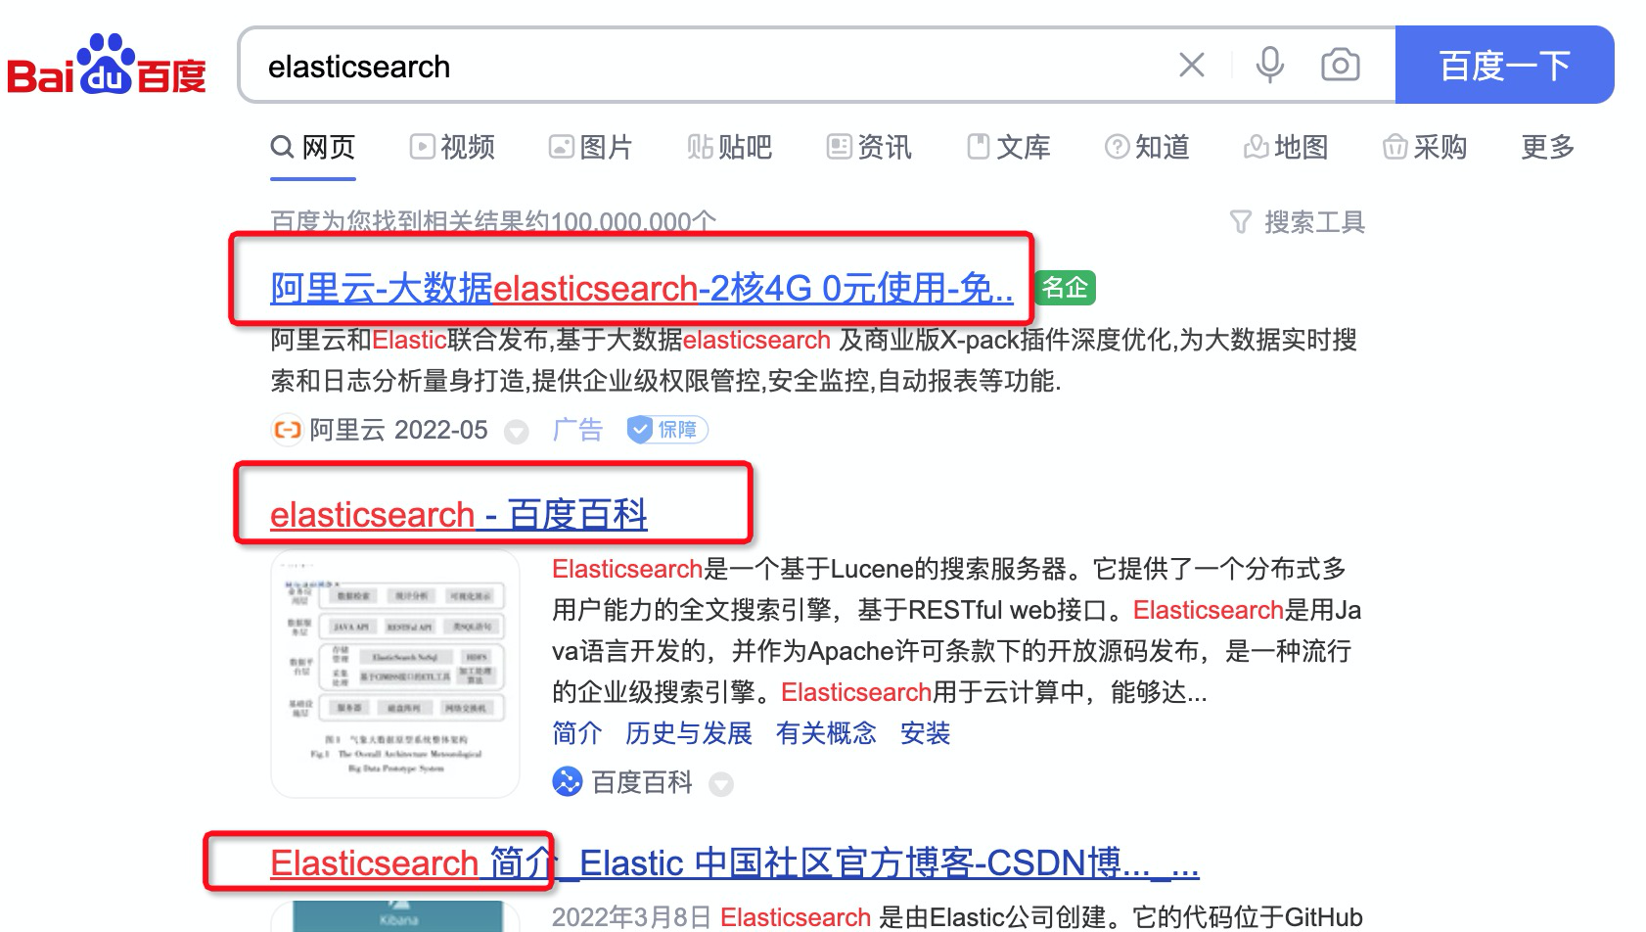This screenshot has width=1646, height=932.
Task: Expand the dropdown arrow beside 阿里云 2022-05
Action: tap(517, 432)
